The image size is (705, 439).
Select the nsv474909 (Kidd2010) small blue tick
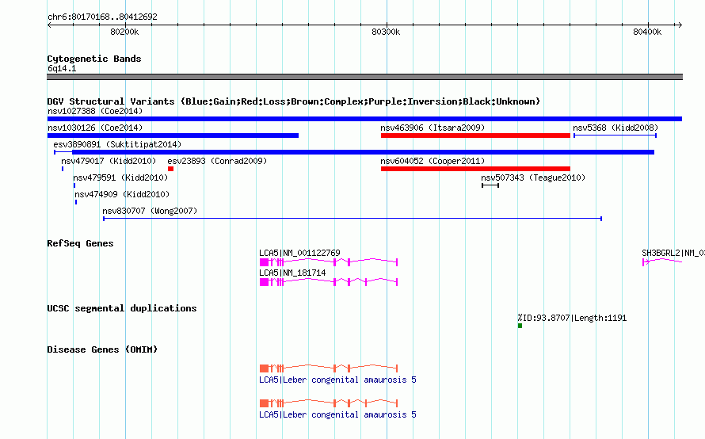tap(76, 202)
